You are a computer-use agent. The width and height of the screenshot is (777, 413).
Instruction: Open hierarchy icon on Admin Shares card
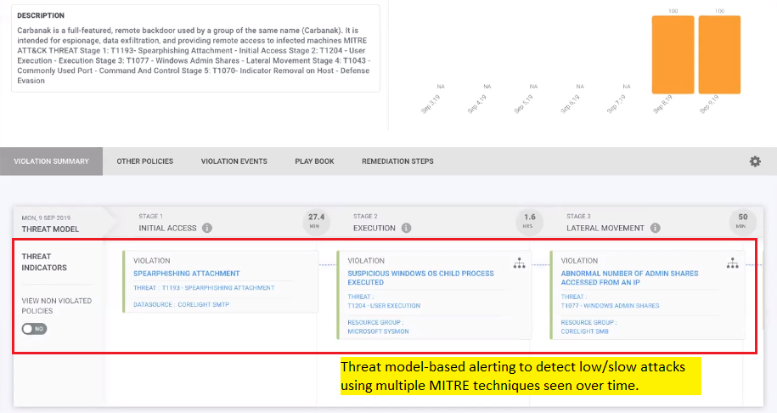pyautogui.click(x=732, y=263)
